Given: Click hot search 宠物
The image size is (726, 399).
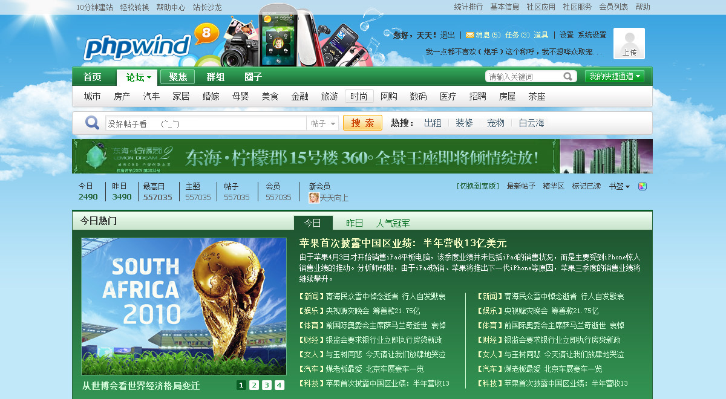Looking at the screenshot, I should tap(495, 123).
